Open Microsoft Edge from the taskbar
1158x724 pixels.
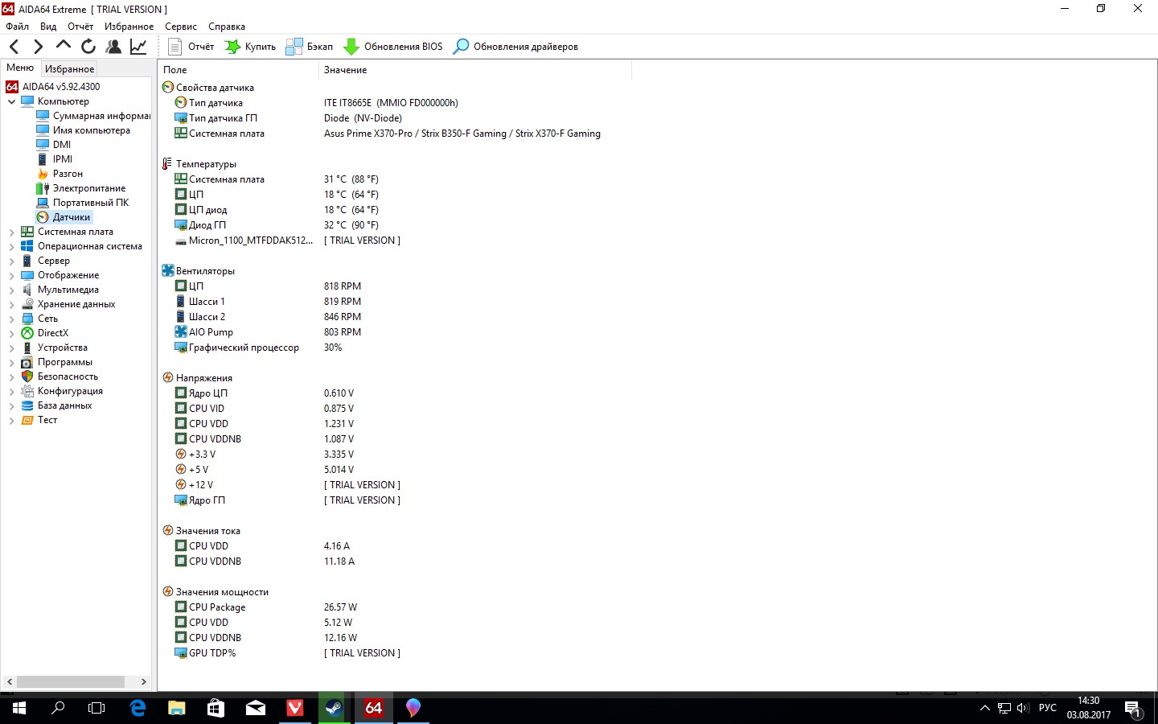pyautogui.click(x=138, y=708)
